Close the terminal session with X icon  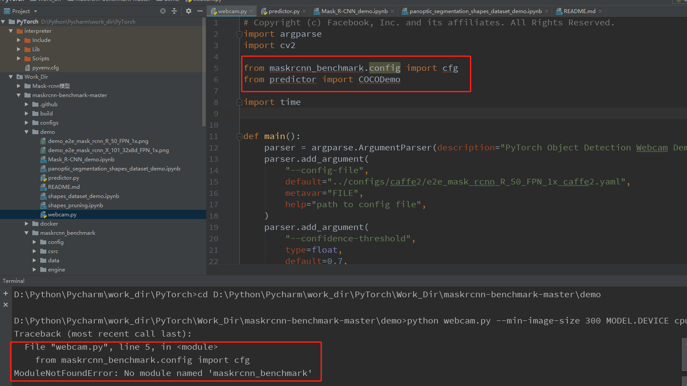pyautogui.click(x=6, y=305)
